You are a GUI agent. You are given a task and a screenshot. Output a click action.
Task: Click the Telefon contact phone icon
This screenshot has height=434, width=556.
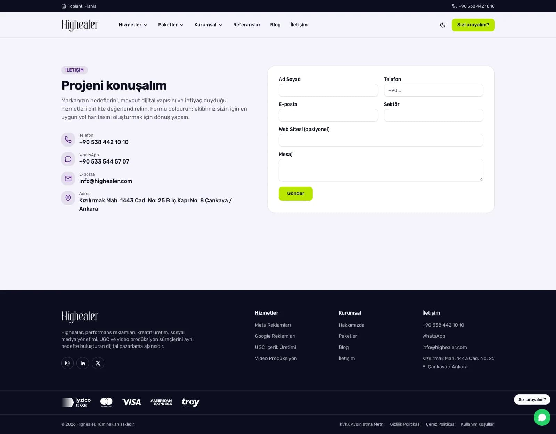pos(68,140)
